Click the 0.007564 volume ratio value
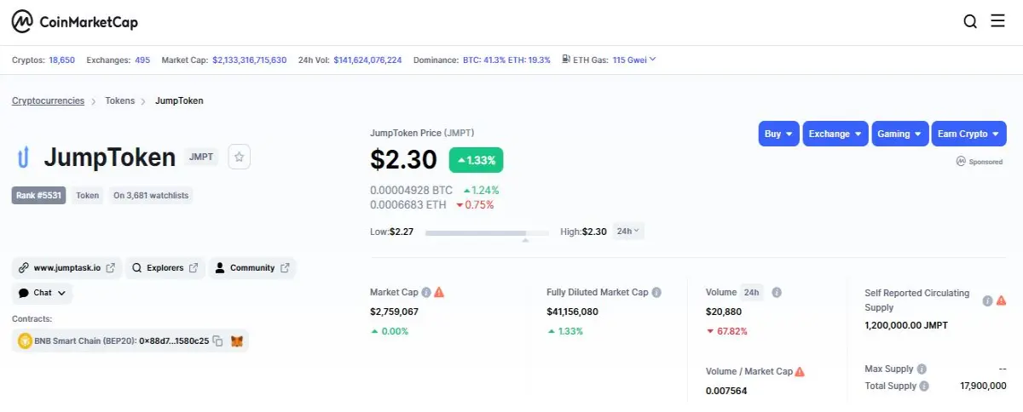The width and height of the screenshot is (1023, 412). [x=727, y=391]
